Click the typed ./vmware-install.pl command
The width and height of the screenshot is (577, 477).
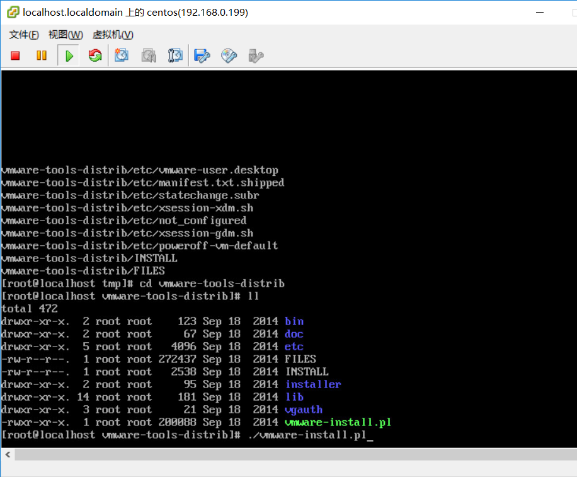click(307, 435)
